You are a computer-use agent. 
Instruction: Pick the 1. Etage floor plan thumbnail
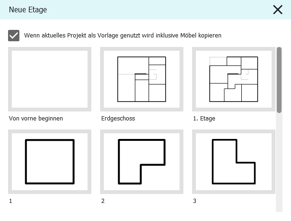(233, 79)
